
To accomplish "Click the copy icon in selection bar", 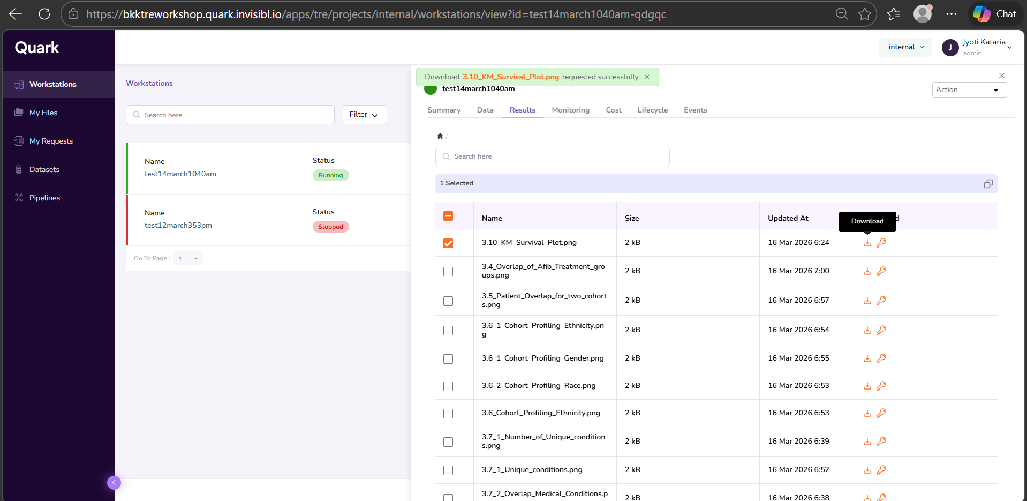I will coord(988,184).
